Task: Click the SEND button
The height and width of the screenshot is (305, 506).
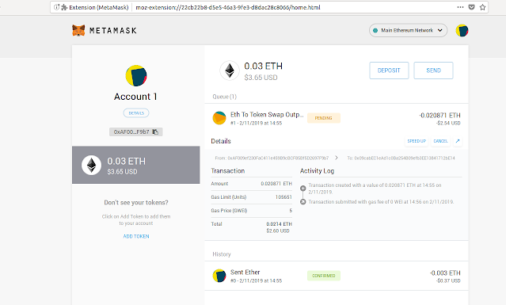Action: [433, 71]
